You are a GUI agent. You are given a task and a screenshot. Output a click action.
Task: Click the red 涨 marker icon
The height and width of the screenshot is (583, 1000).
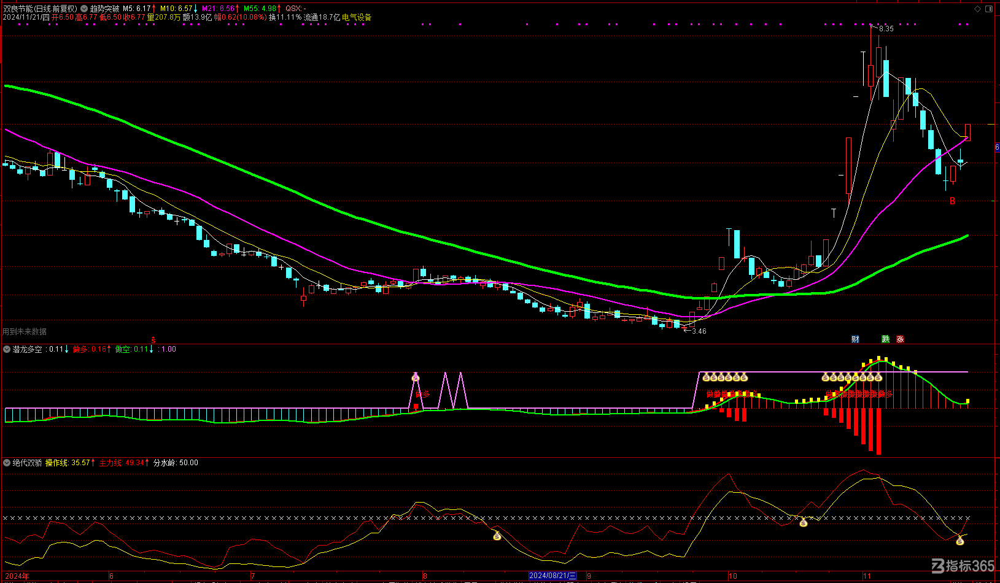[x=900, y=339]
